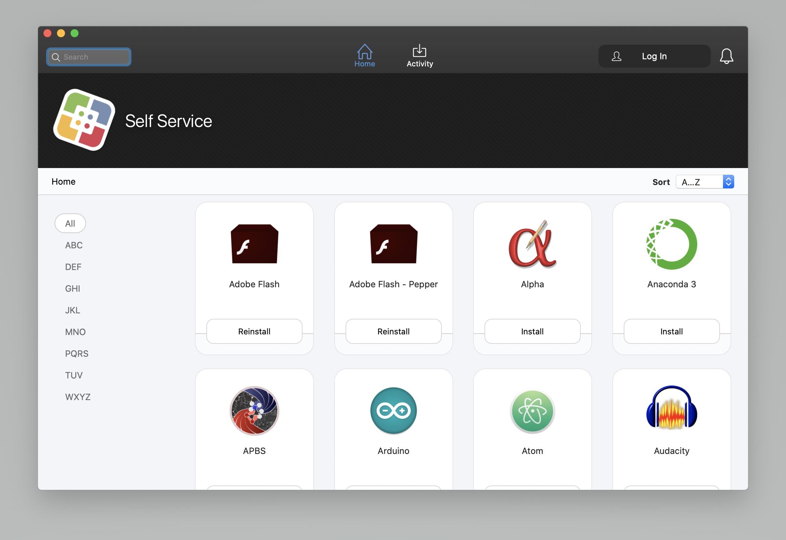The width and height of the screenshot is (786, 540).
Task: Click the alphabetical DEF filter
Action: click(72, 267)
